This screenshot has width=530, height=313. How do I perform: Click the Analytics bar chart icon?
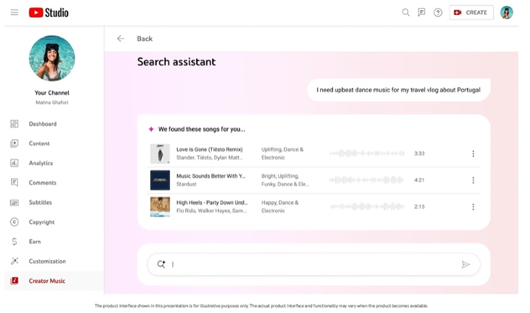pyautogui.click(x=14, y=163)
